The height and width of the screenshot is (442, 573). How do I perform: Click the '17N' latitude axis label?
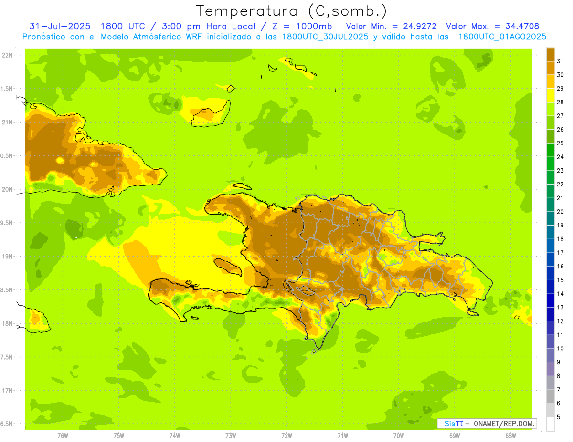click(7, 391)
